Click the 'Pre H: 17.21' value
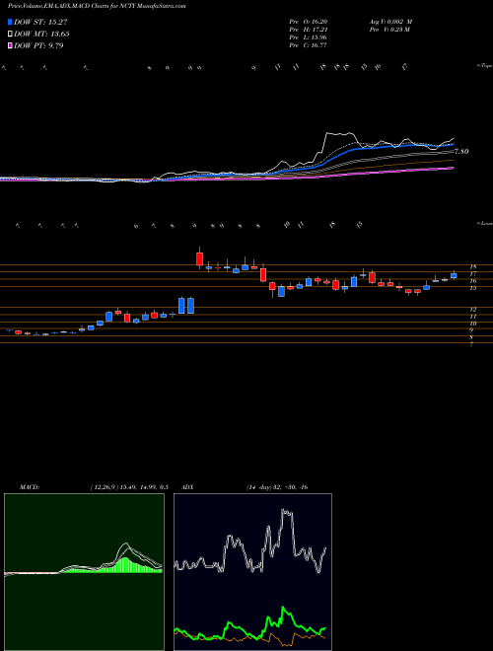Image resolution: width=493 pixels, height=651 pixels. click(x=309, y=30)
